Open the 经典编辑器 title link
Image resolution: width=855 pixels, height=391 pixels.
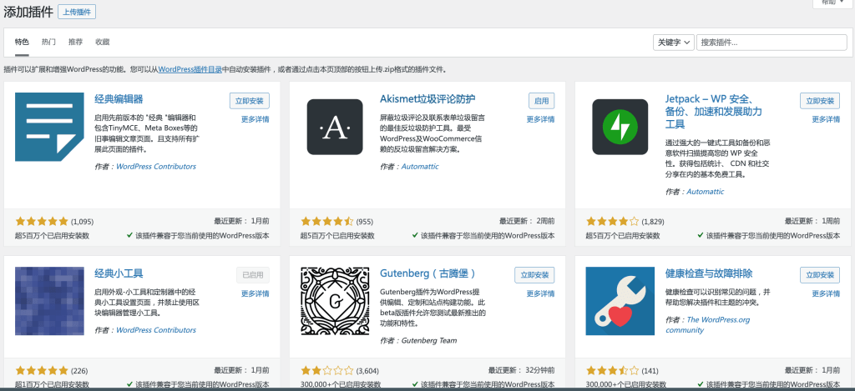click(x=119, y=99)
